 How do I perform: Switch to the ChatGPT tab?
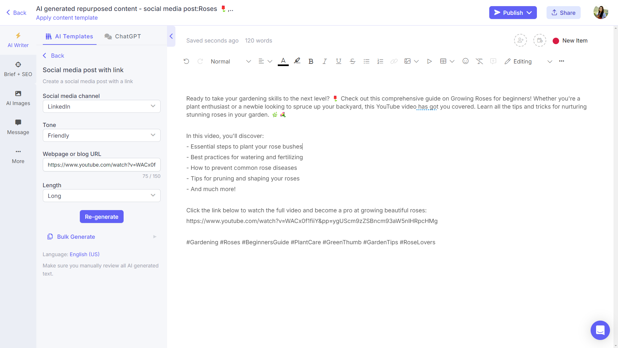(x=123, y=36)
